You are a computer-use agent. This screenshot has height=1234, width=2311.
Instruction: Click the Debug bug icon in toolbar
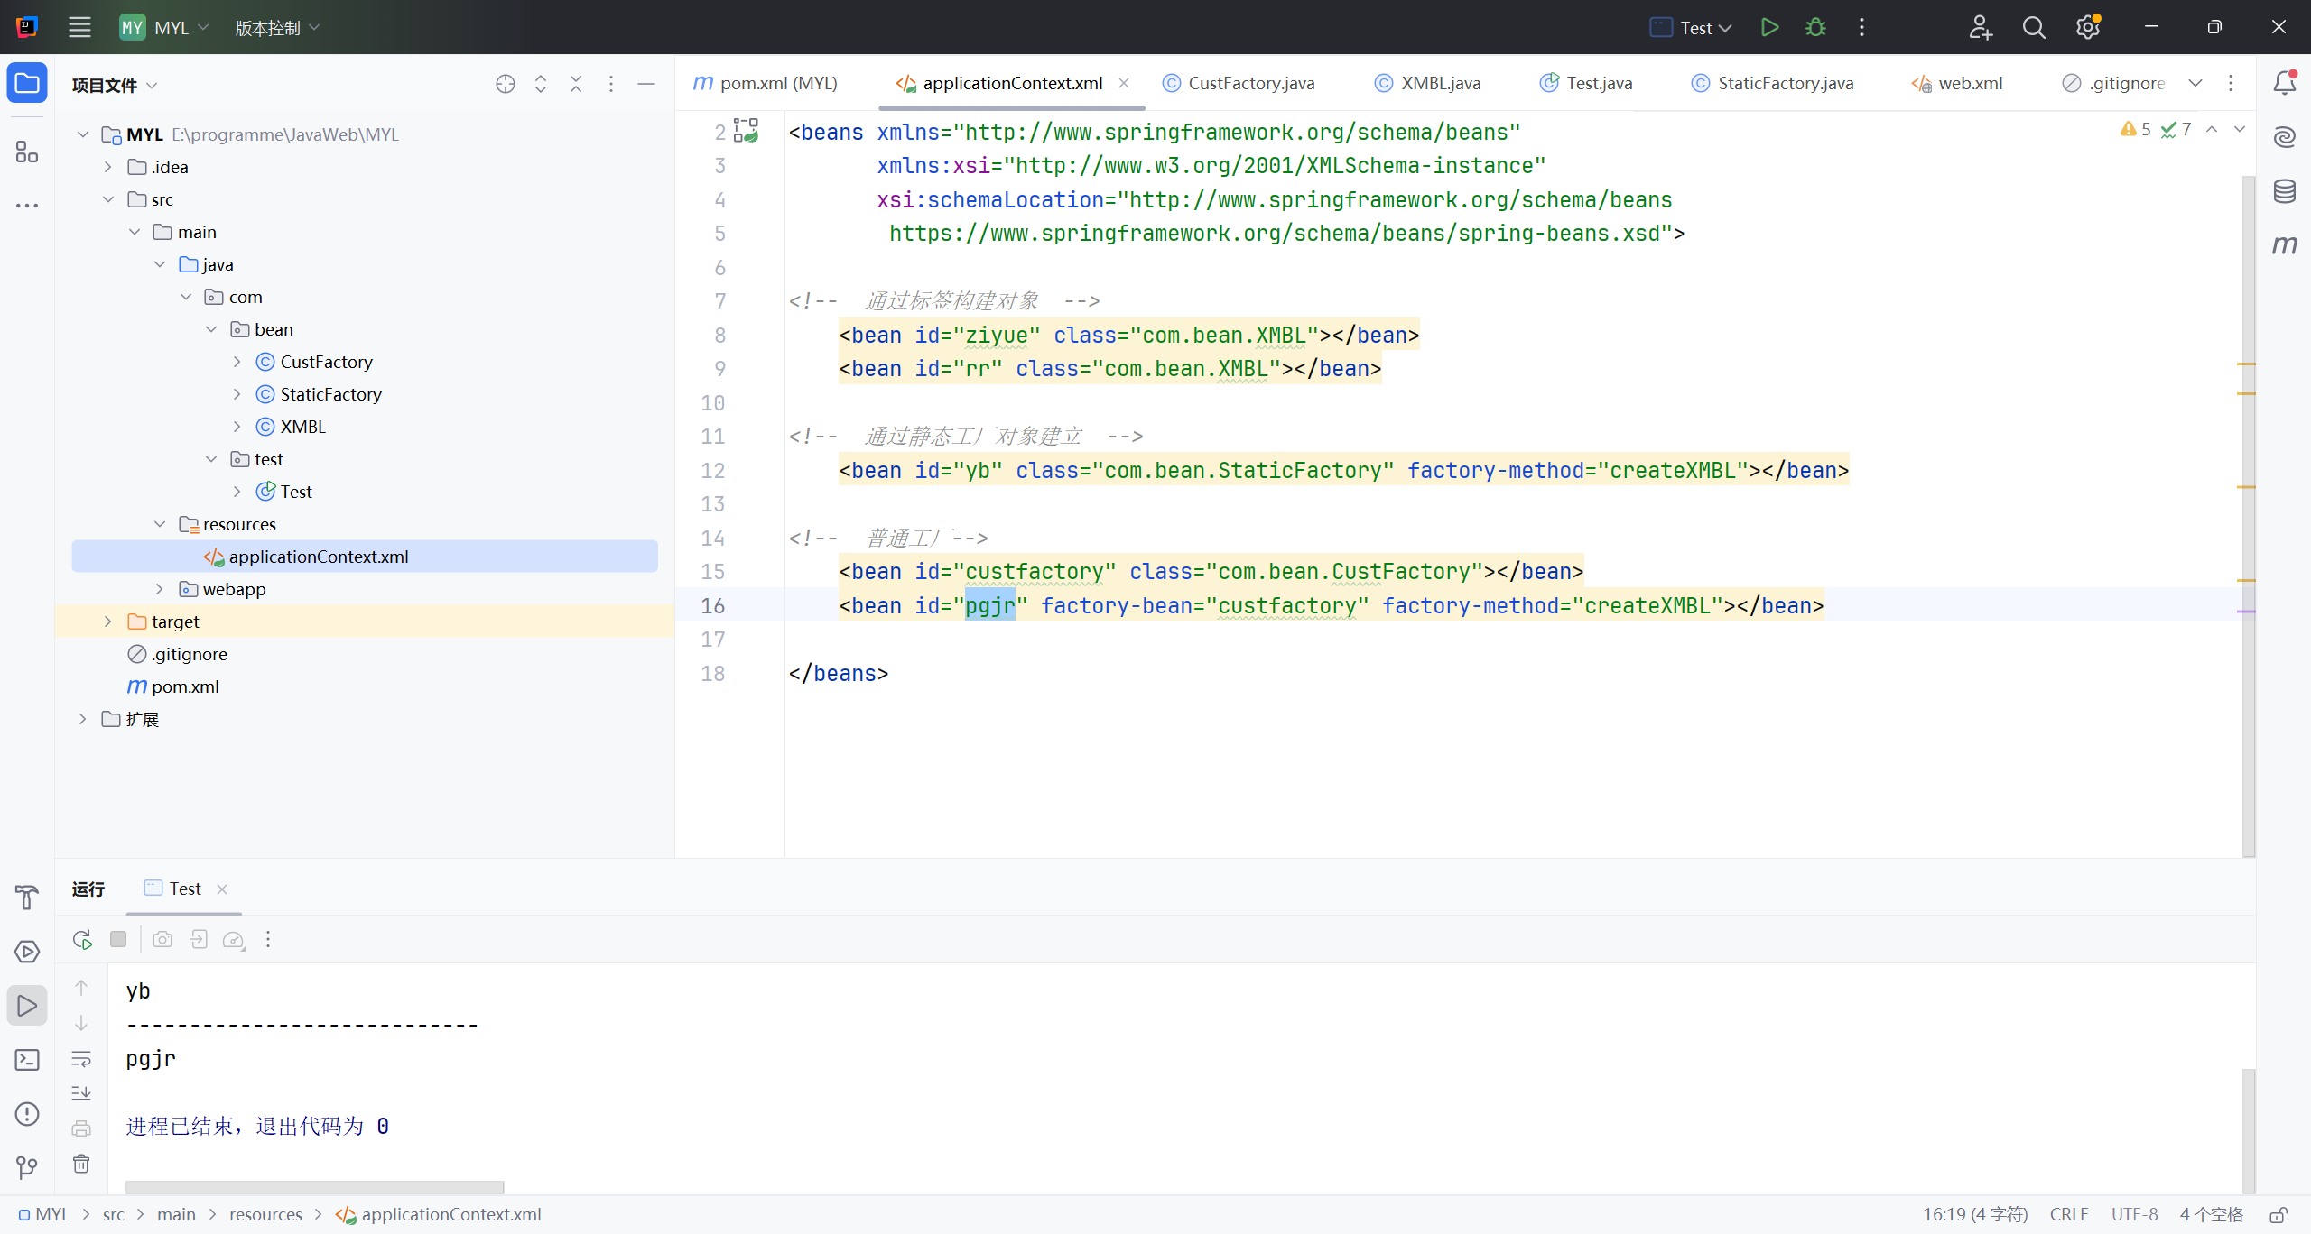point(1815,27)
